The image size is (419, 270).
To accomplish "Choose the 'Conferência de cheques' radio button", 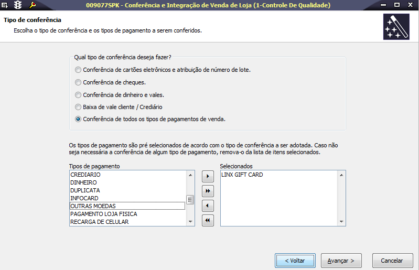I will click(78, 82).
